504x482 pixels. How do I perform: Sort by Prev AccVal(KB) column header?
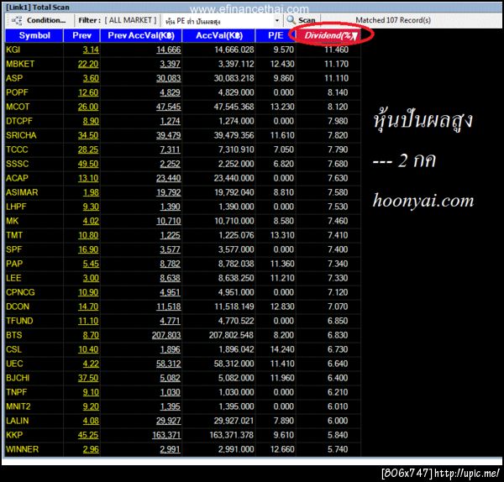point(141,35)
